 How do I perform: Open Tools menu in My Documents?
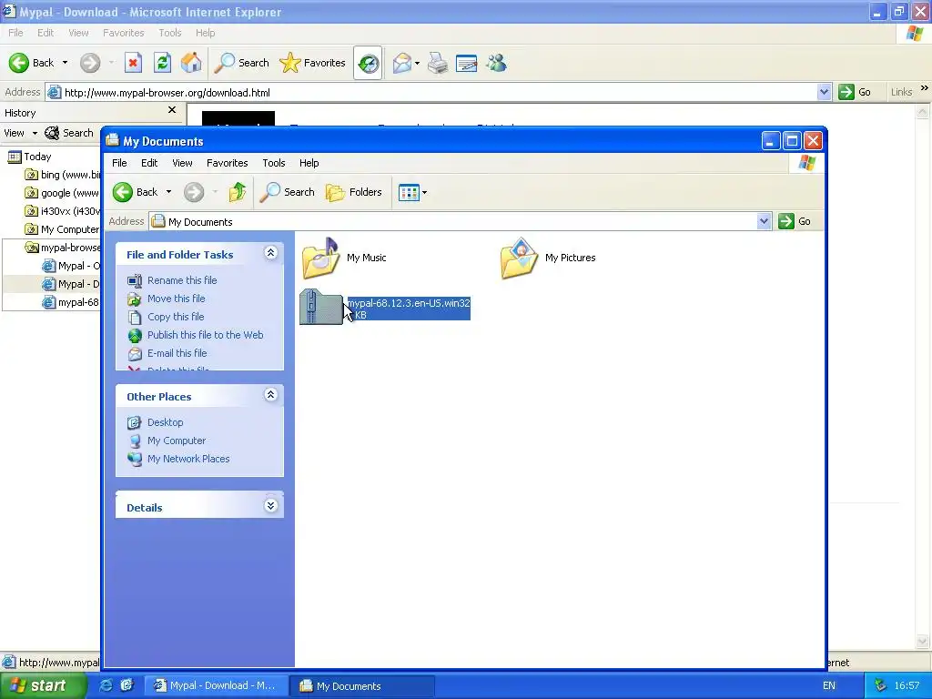[273, 163]
